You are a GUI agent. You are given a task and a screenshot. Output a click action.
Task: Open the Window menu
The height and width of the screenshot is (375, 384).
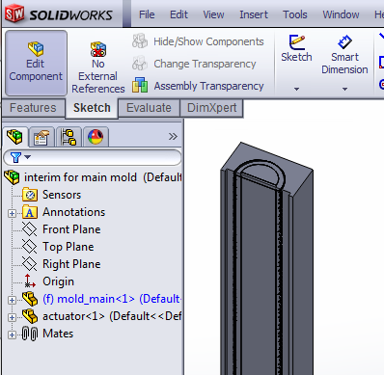(x=341, y=14)
